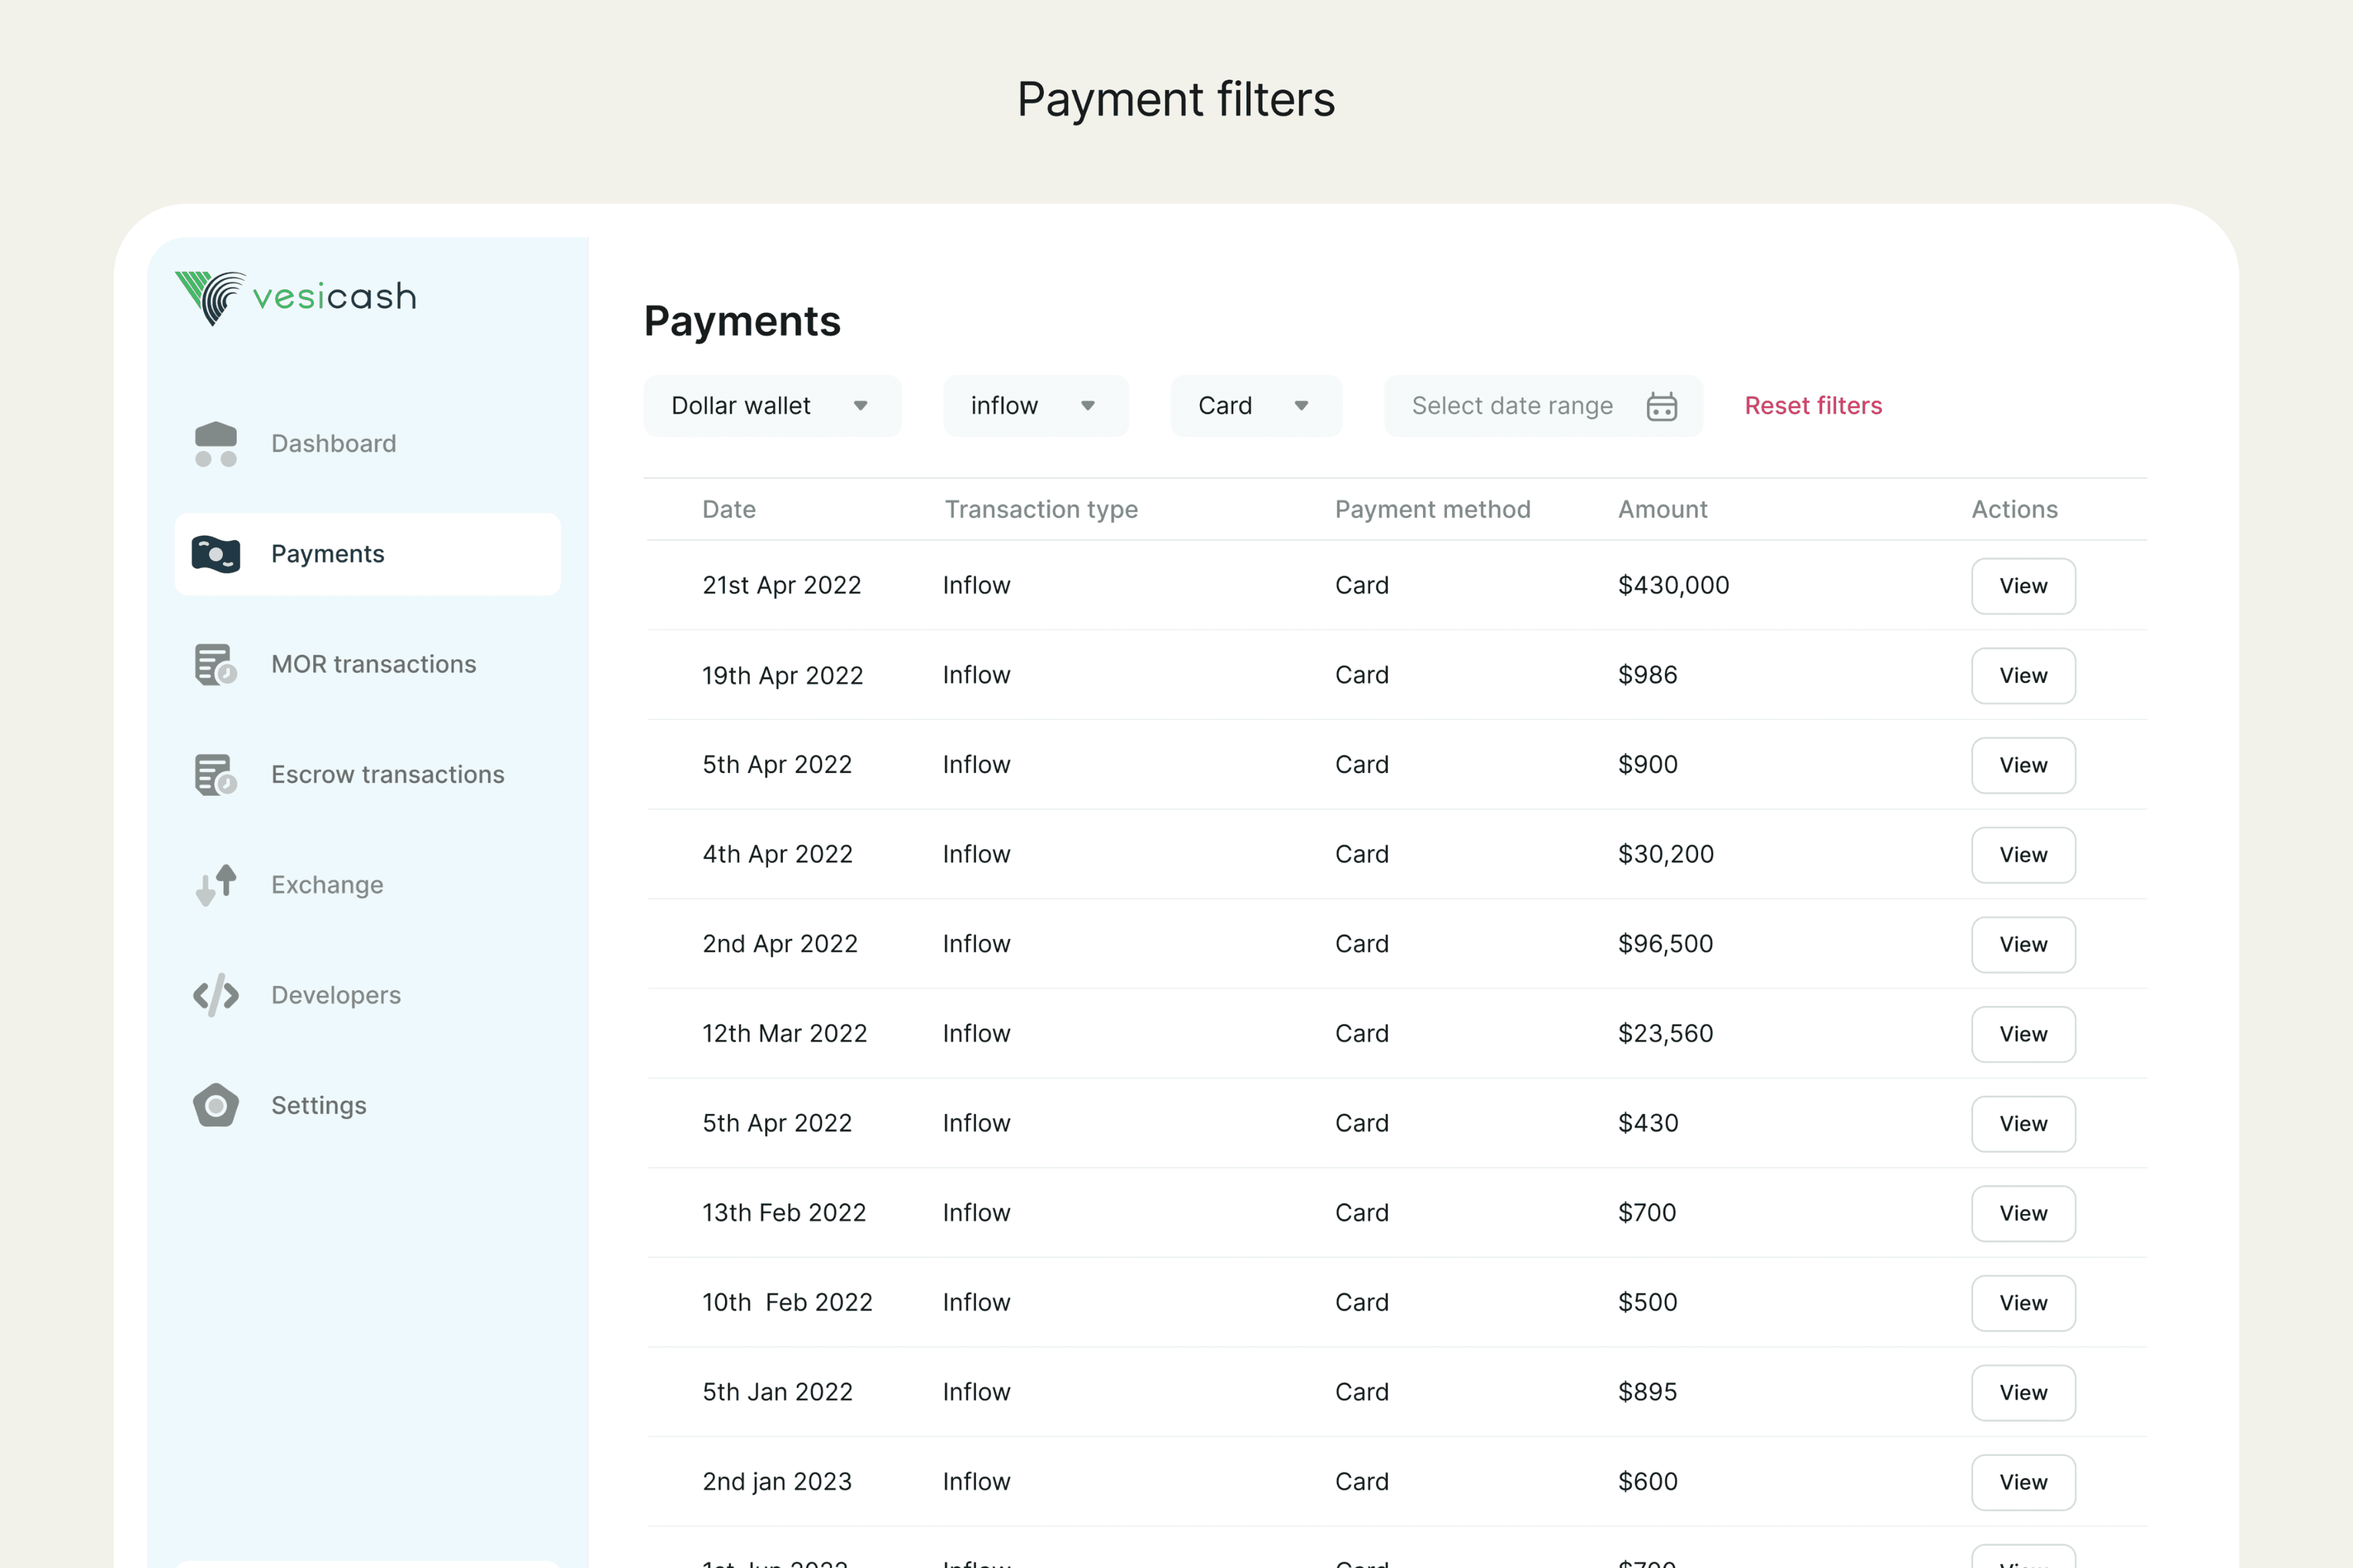This screenshot has width=2353, height=1568.
Task: Click the Exchange arrows icon
Action: point(216,885)
